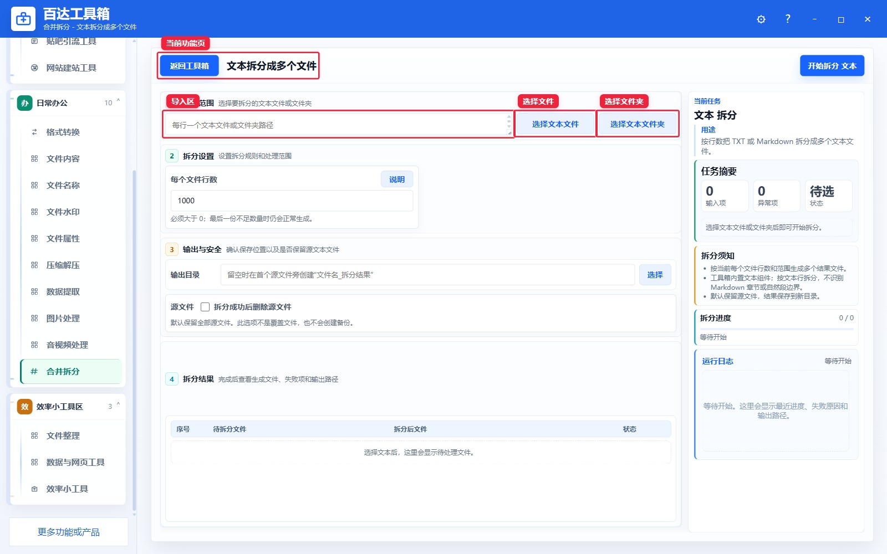887x554 pixels.
Task: Click the 网站建站工具 sidebar icon
Action: (x=34, y=68)
